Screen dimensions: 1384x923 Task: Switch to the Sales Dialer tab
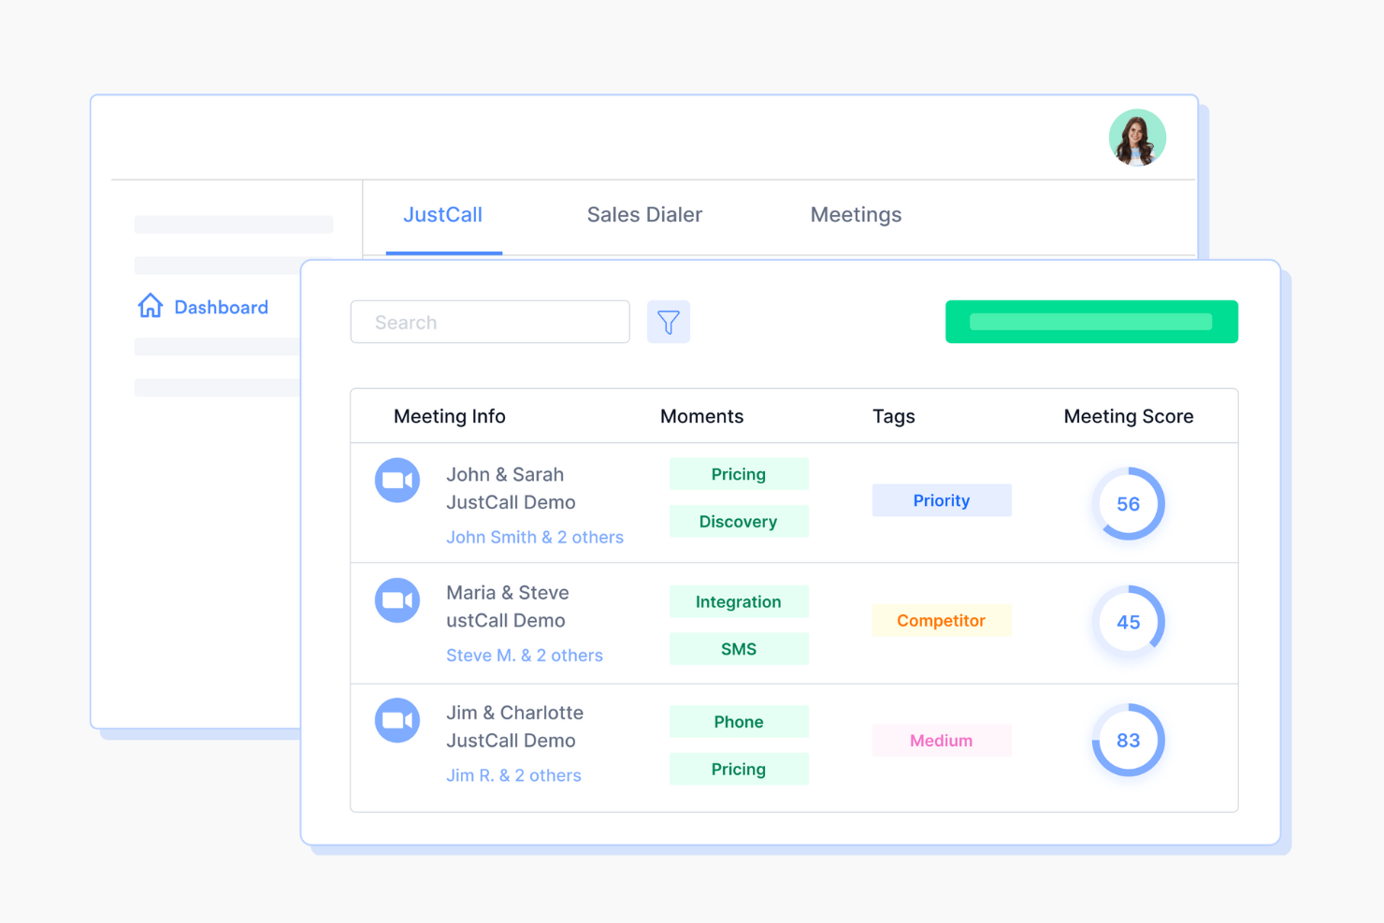point(644,215)
